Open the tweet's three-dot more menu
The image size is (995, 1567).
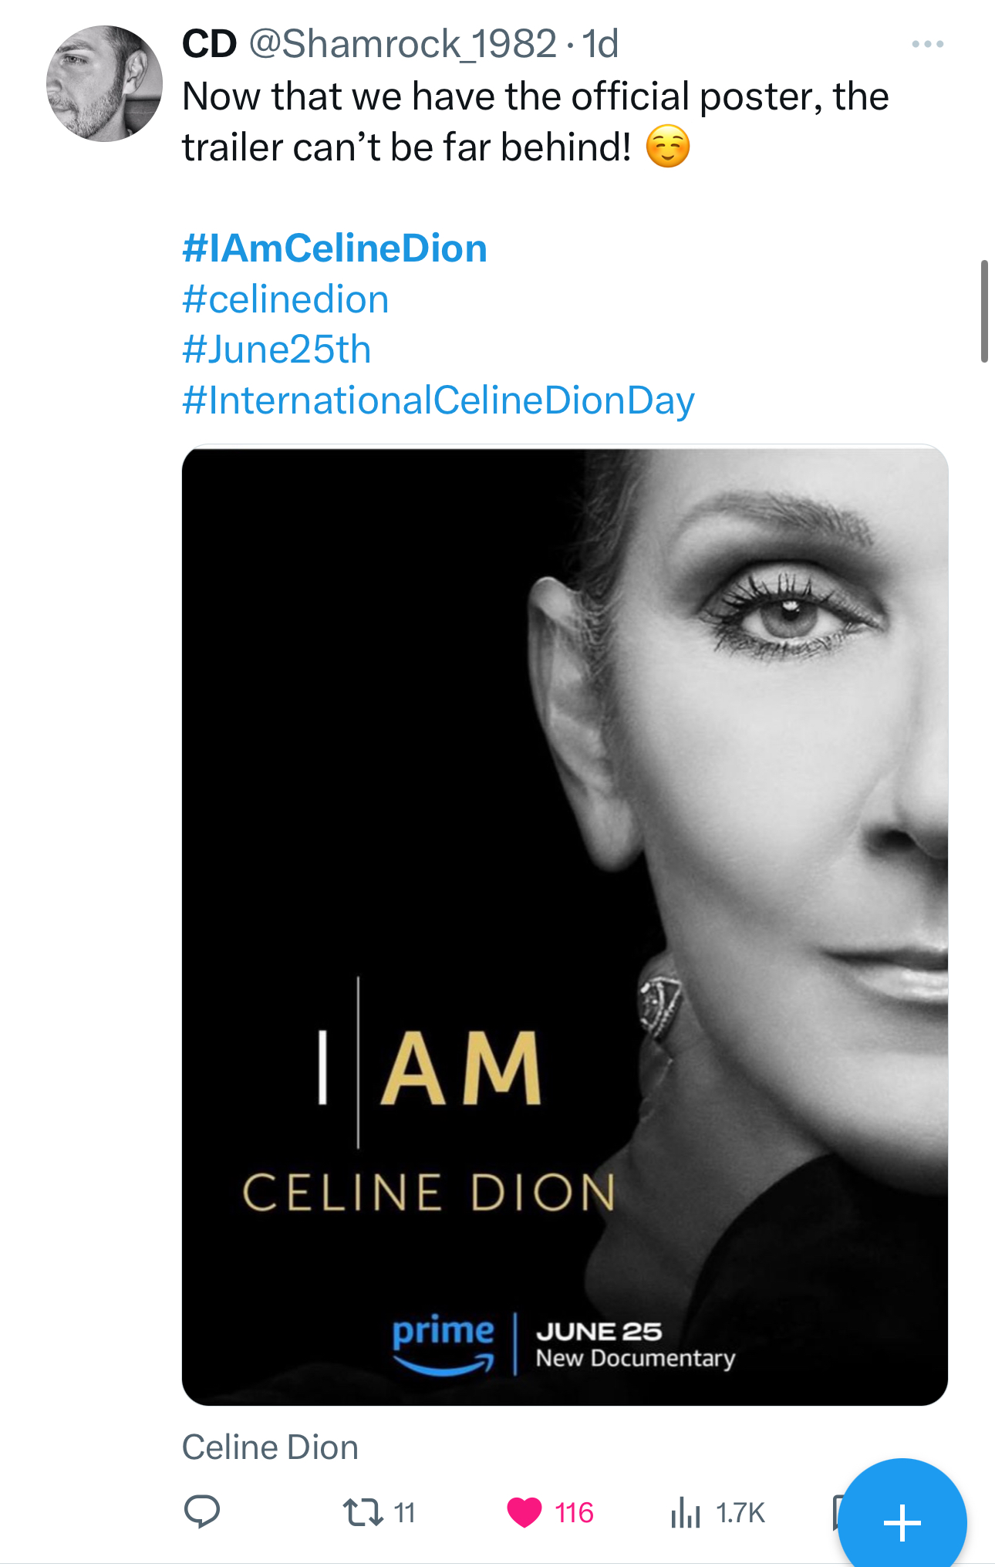(x=927, y=45)
